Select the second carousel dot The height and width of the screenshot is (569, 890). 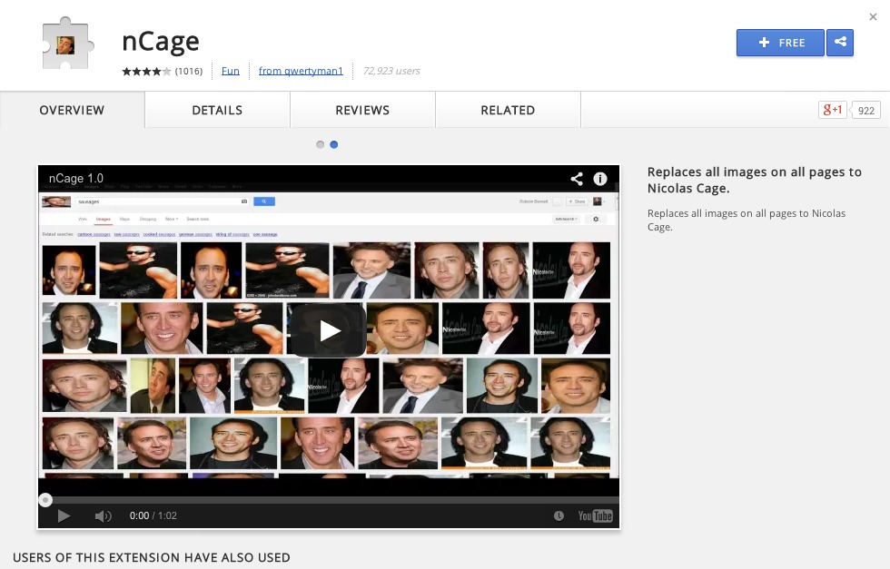click(x=334, y=144)
